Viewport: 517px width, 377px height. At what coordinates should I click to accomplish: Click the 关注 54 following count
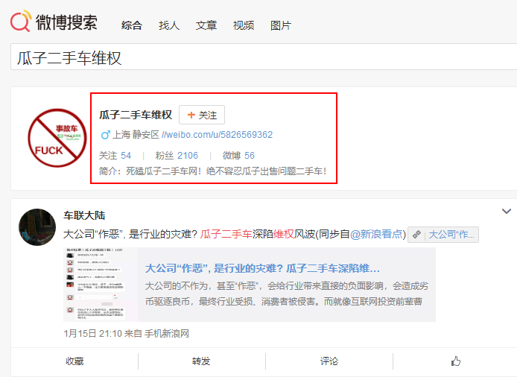pyautogui.click(x=115, y=156)
